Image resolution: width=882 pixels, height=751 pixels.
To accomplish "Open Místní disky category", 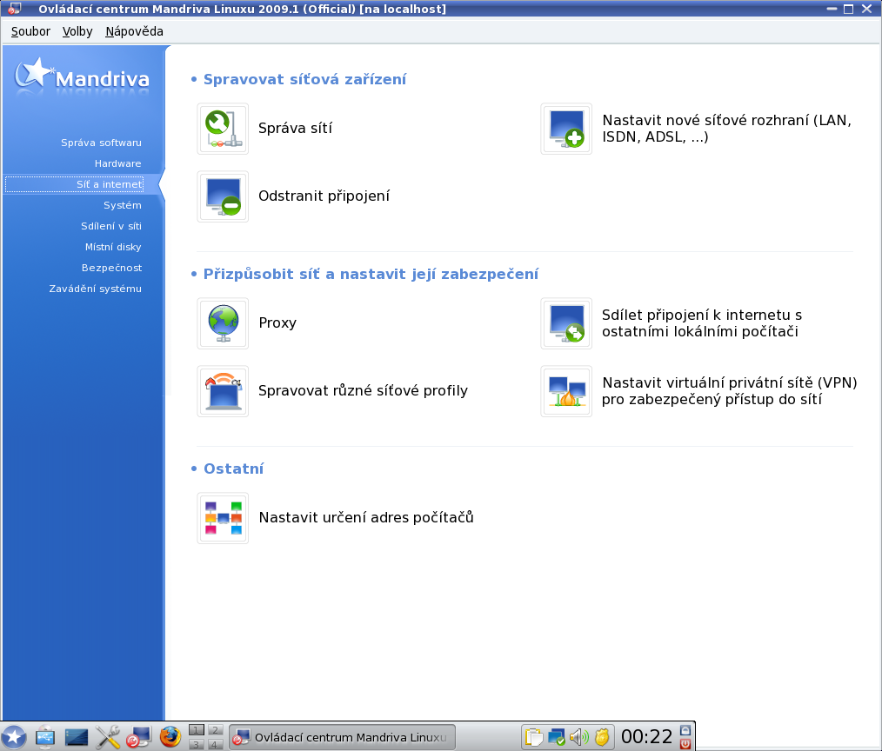I will pyautogui.click(x=112, y=247).
